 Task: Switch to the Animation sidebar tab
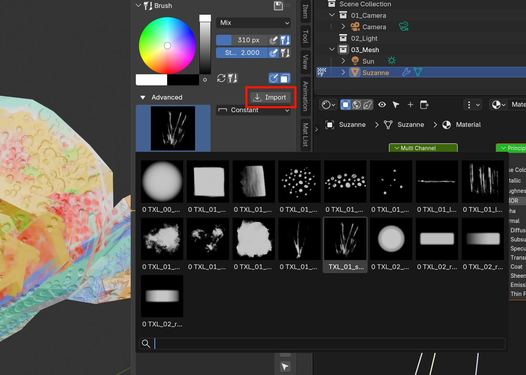(305, 96)
